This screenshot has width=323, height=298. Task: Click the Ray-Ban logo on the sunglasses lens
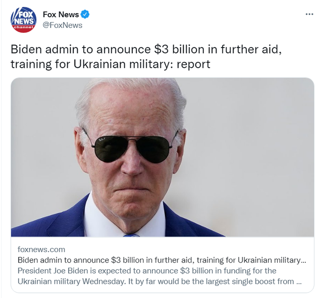[x=102, y=140]
